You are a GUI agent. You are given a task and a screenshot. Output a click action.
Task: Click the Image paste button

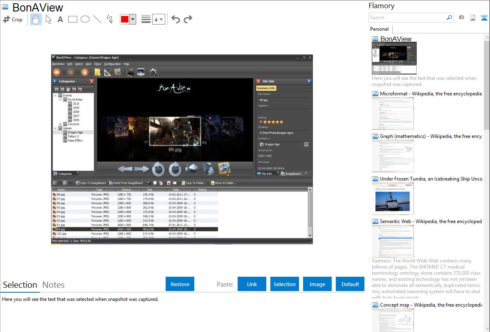point(317,284)
